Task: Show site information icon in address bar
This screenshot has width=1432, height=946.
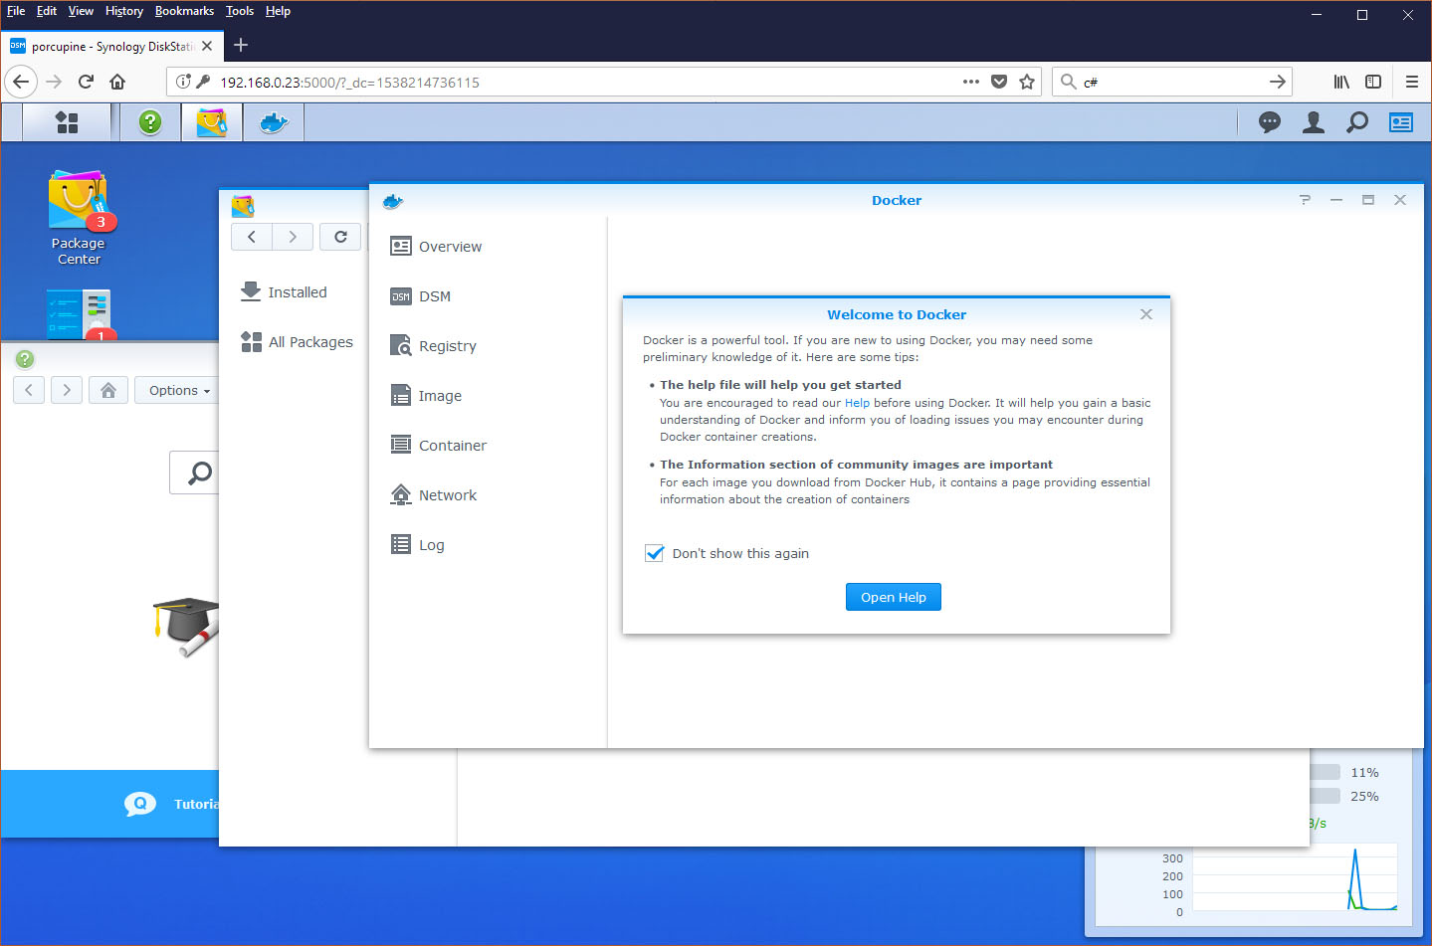Action: [x=183, y=82]
